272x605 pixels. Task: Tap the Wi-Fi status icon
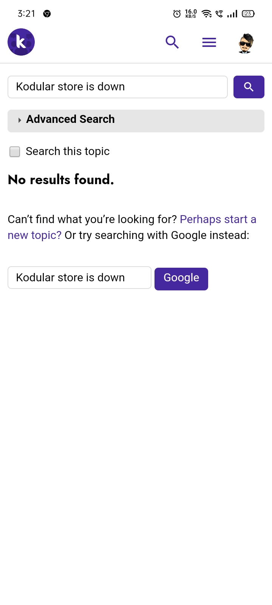pos(207,14)
